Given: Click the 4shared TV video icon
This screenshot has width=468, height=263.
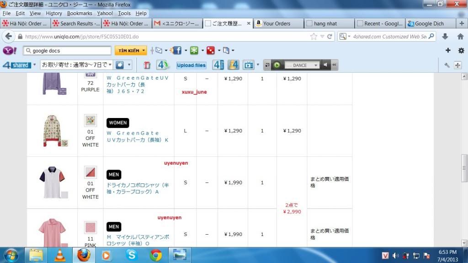Looking at the screenshot, I should tap(248, 65).
